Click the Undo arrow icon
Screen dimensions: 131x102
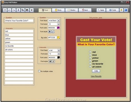[9, 10]
